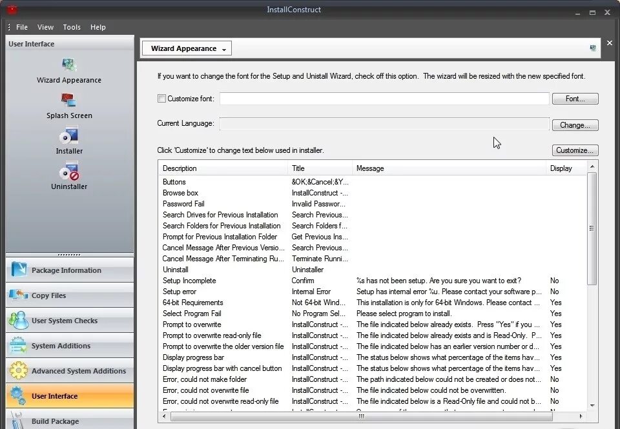The width and height of the screenshot is (620, 429).
Task: Select the User Interface section
Action: 70,396
